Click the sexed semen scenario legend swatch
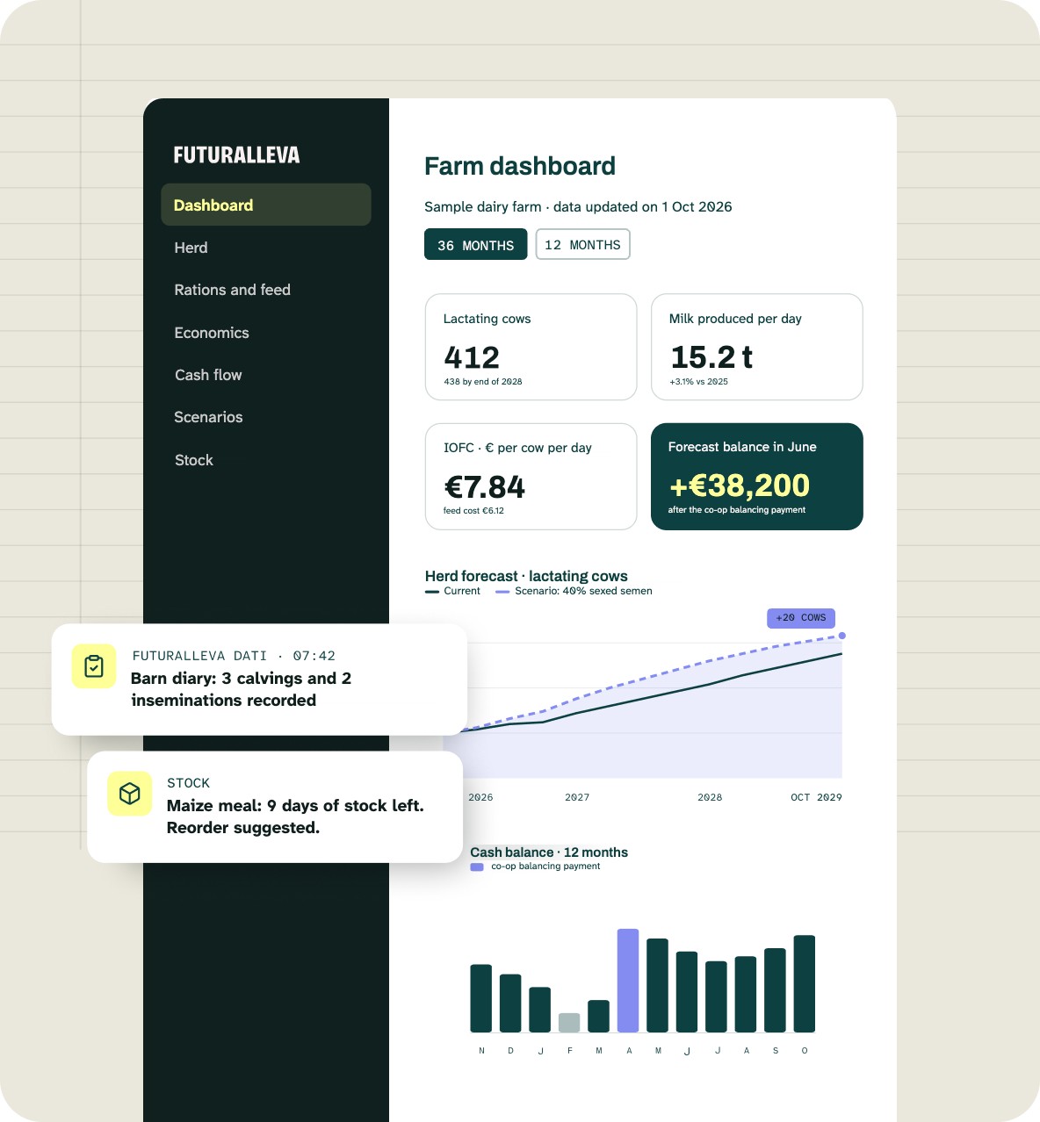The width and height of the screenshot is (1040, 1122). tap(502, 592)
